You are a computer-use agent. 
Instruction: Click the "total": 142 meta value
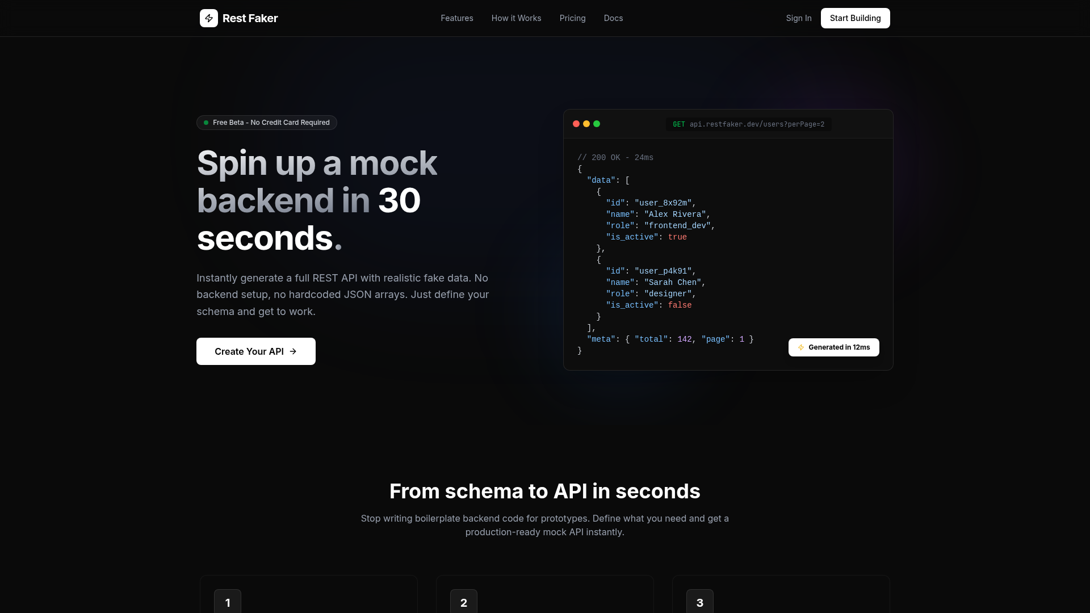coord(663,339)
